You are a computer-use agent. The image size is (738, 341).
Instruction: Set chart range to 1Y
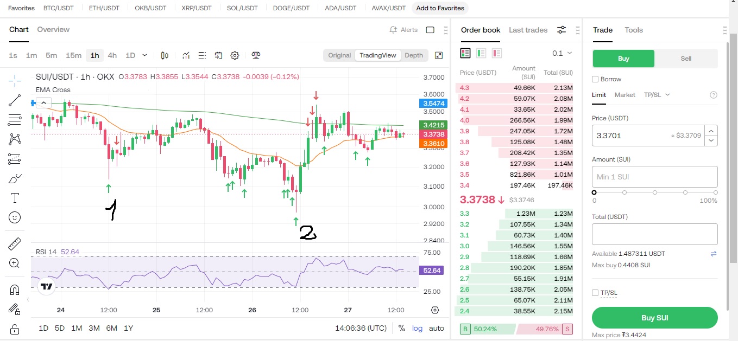[x=128, y=328]
